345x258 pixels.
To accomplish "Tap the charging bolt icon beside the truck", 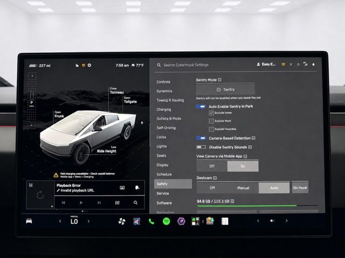I will click(x=142, y=123).
